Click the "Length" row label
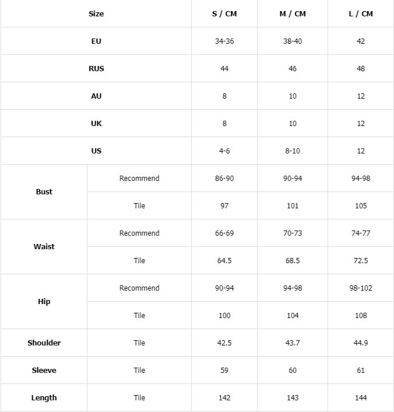The height and width of the screenshot is (412, 394). (x=44, y=398)
